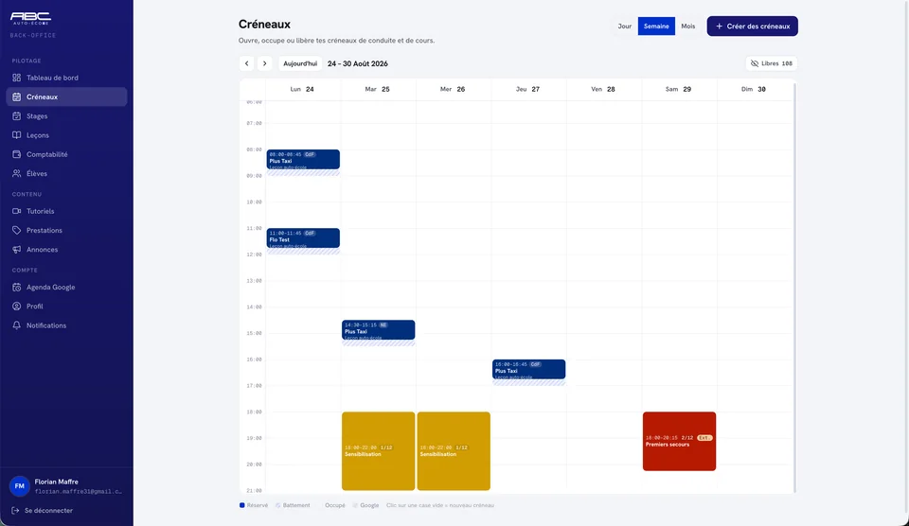This screenshot has width=909, height=526.
Task: Open Saturday red Premiers secours block
Action: tap(680, 441)
